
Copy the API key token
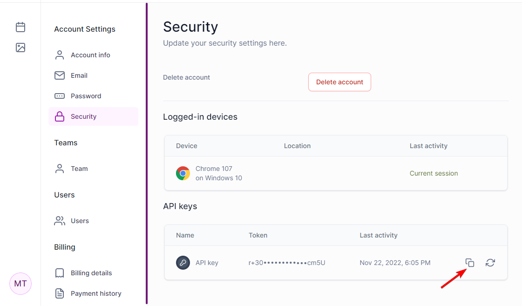[470, 263]
